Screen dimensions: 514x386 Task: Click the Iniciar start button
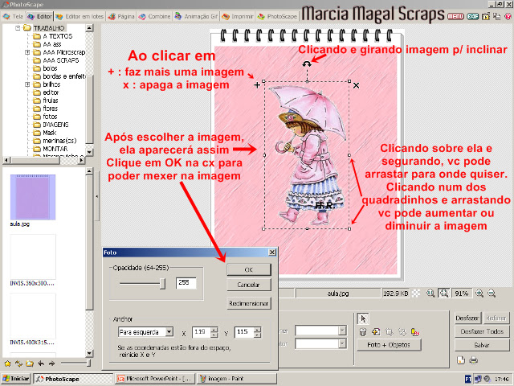(16, 379)
